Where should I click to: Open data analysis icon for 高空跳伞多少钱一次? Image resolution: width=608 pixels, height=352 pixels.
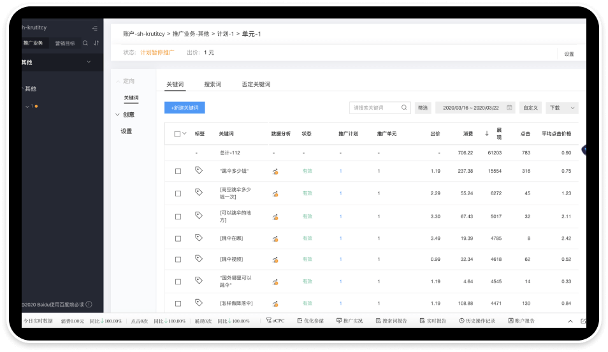tap(275, 193)
